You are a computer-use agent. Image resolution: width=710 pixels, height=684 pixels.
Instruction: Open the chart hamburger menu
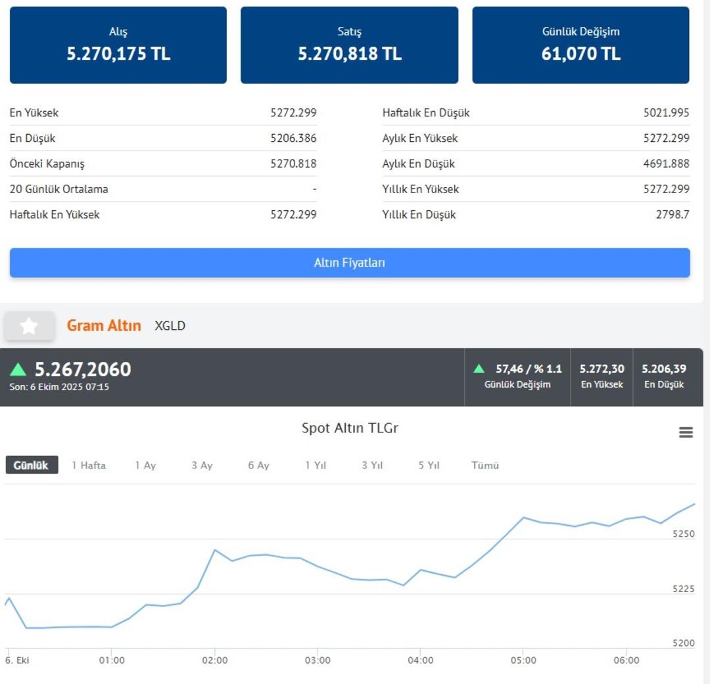click(686, 432)
